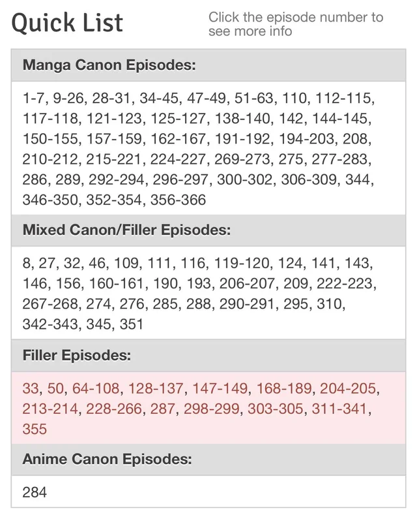Click the Filler Episodes section header
417x513 pixels.
tap(77, 356)
